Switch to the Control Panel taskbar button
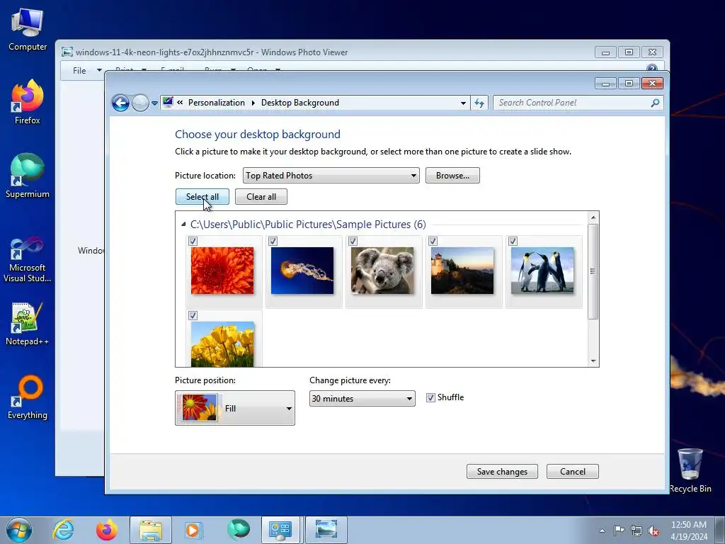 280,530
